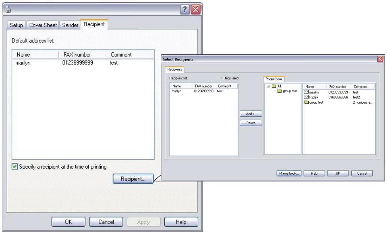Click Comment header in Recipient list
This screenshot has height=233, width=387.
[x=226, y=86]
